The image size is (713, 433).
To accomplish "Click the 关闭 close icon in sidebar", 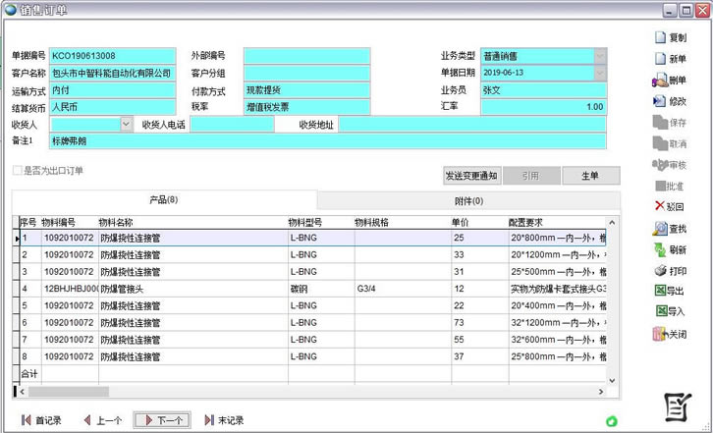I will (x=659, y=334).
